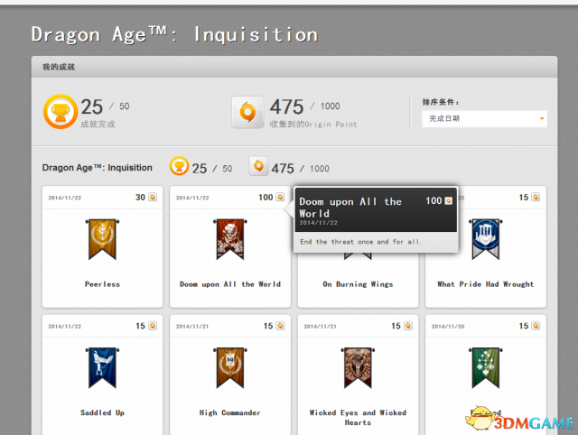Screen dimensions: 578x435
Task: Click the Wicked Eyes and Wicked Hearts banner
Action: (358, 367)
